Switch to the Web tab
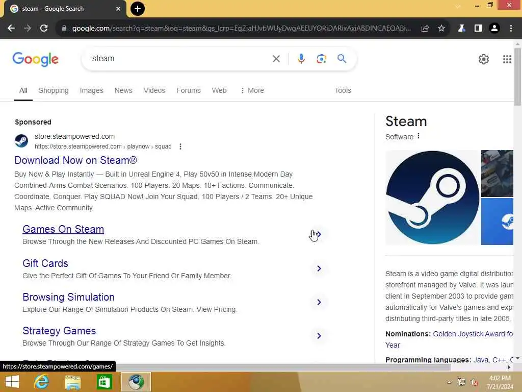The image size is (522, 392). coord(219,90)
